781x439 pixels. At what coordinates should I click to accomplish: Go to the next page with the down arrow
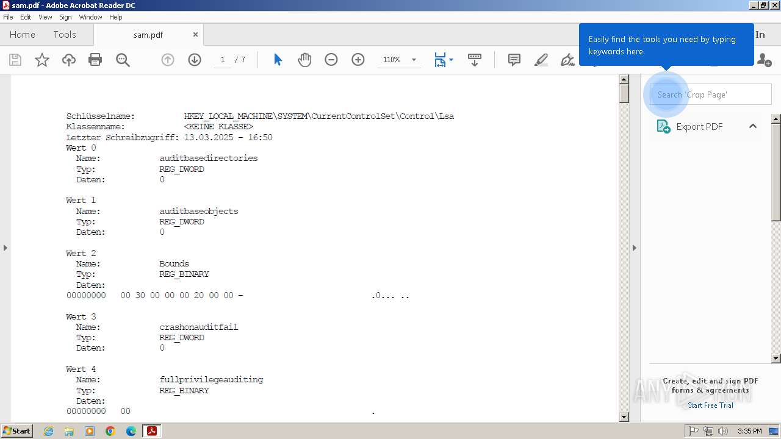click(195, 60)
